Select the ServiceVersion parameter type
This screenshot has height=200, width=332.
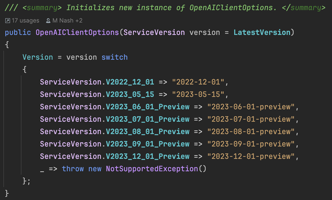point(154,32)
